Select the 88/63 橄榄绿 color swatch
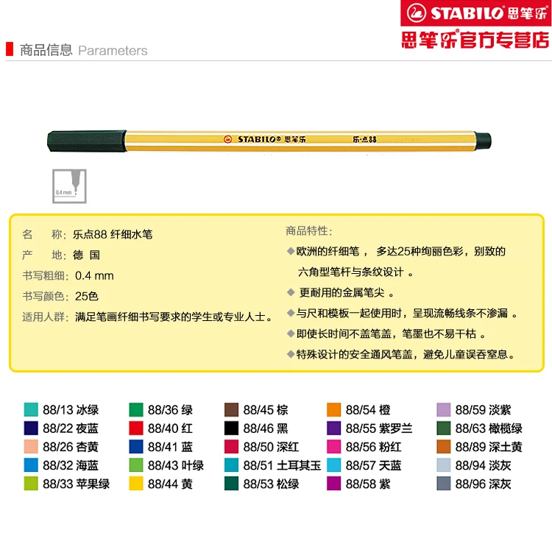This screenshot has height=533, width=552. (444, 428)
